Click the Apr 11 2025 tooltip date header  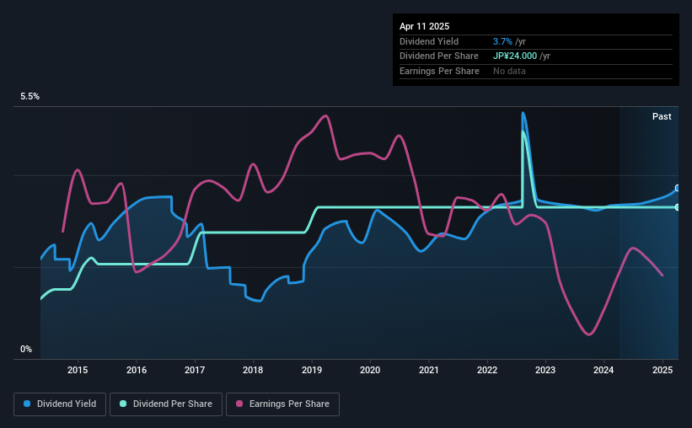pyautogui.click(x=425, y=26)
